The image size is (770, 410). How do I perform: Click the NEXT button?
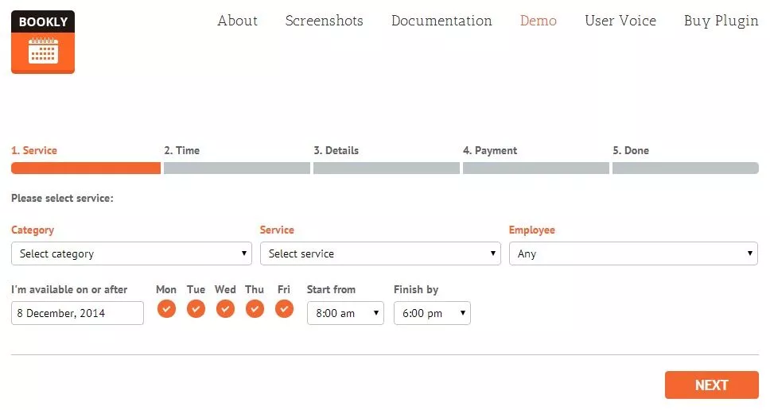[712, 385]
